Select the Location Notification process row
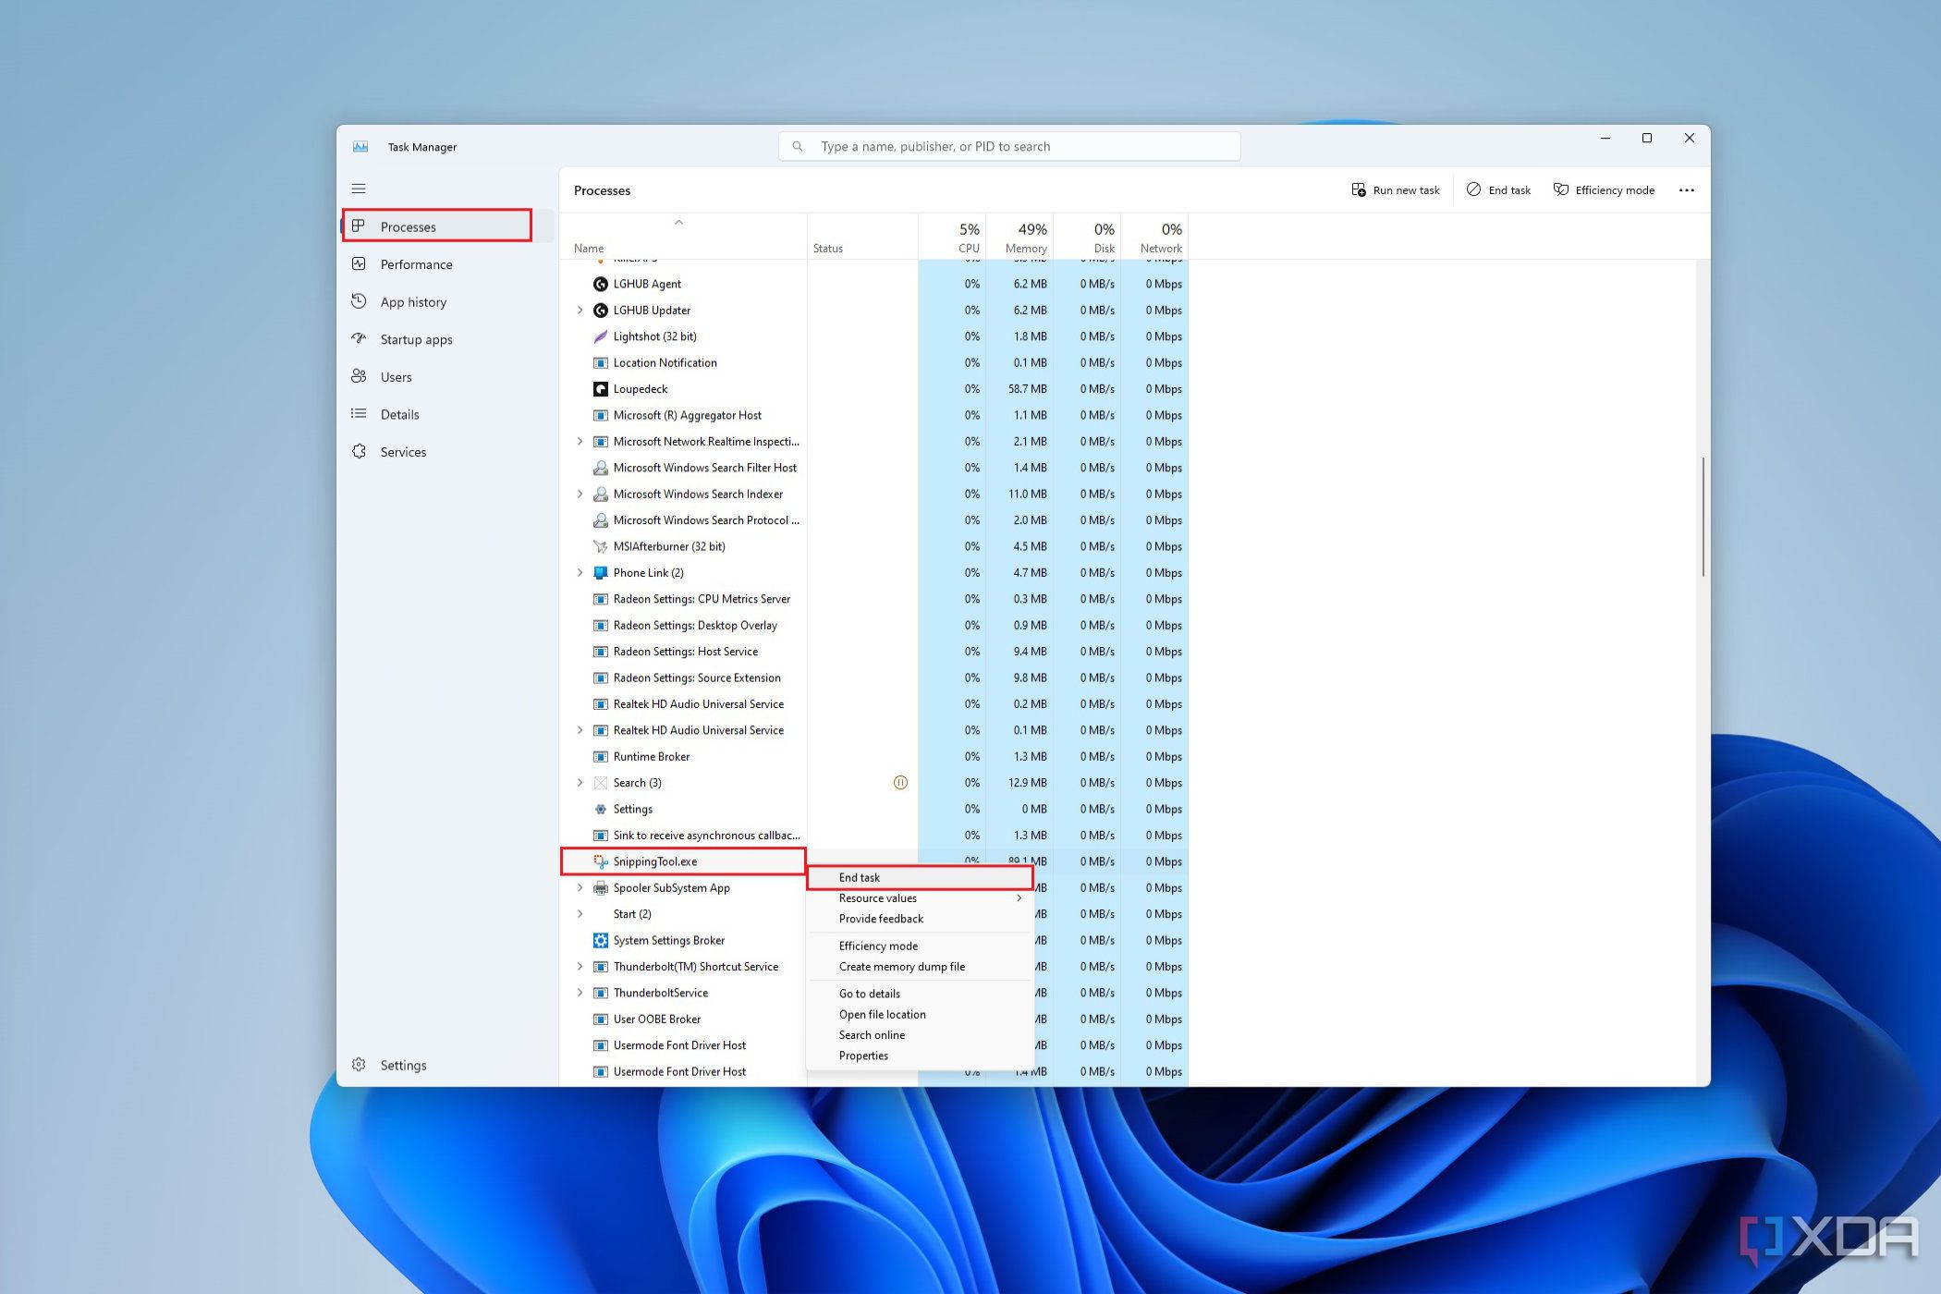Screen dimensions: 1941x1294 point(873,362)
